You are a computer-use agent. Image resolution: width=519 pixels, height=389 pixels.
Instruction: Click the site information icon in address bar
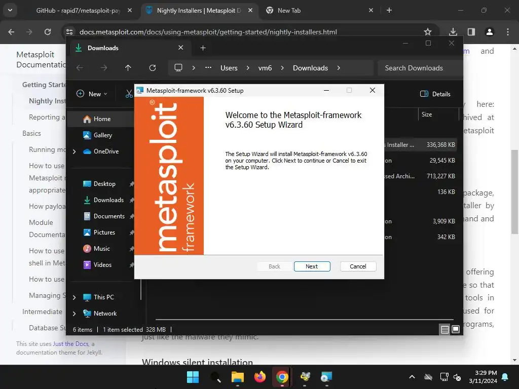69,32
